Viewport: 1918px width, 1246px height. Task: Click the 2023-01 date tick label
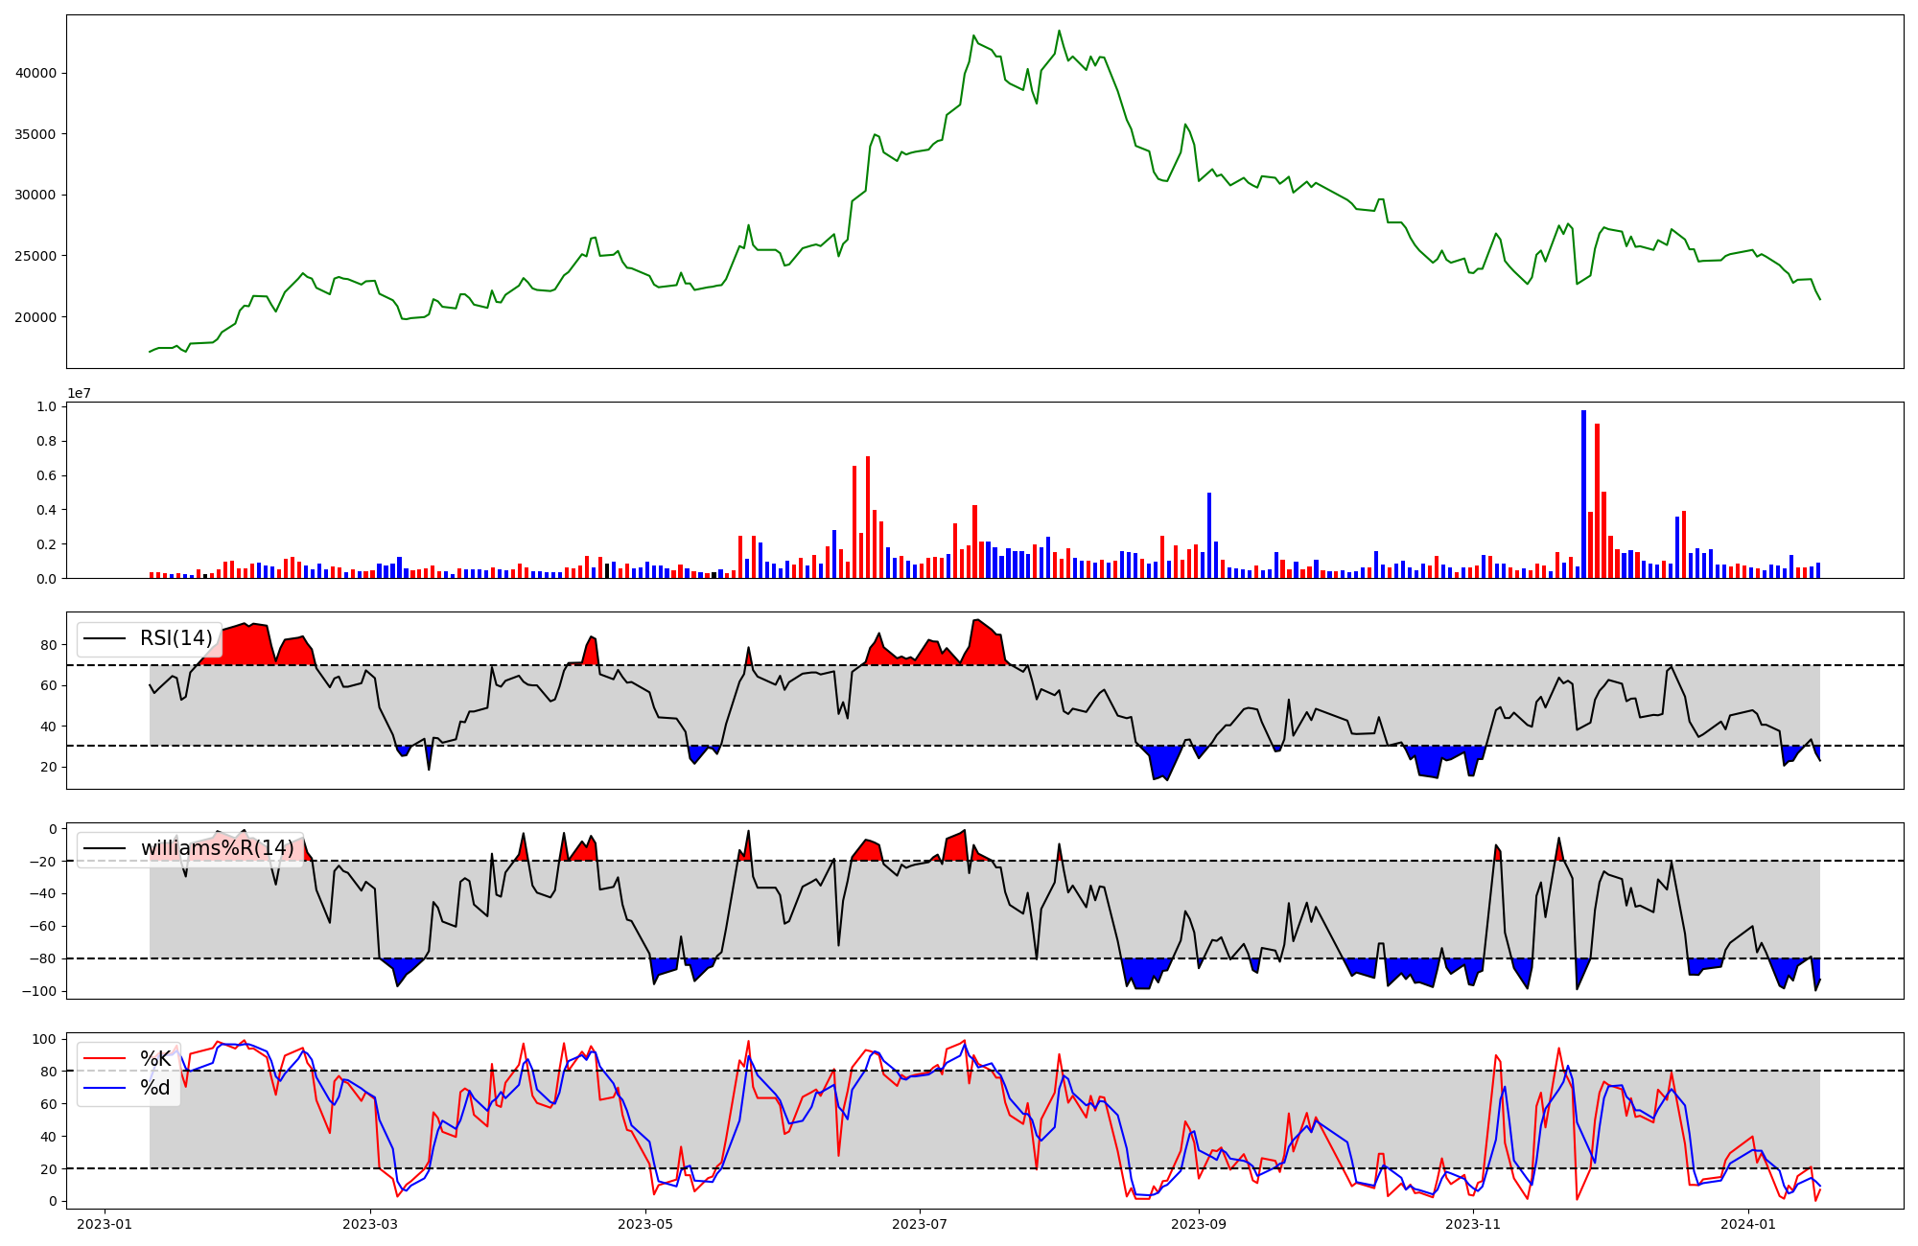pyautogui.click(x=104, y=1224)
